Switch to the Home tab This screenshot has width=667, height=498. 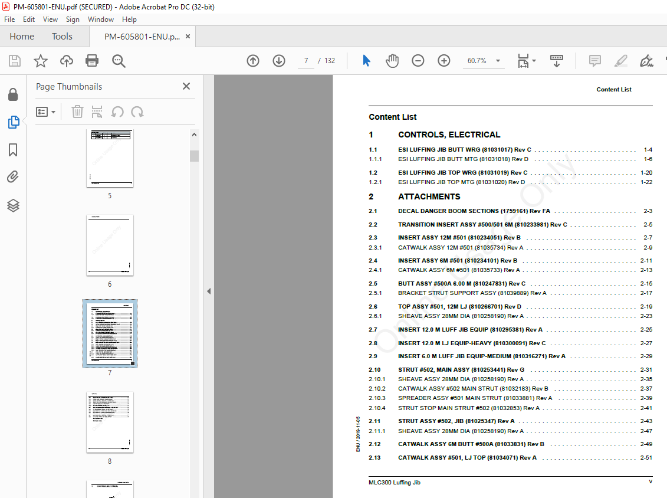pyautogui.click(x=22, y=37)
